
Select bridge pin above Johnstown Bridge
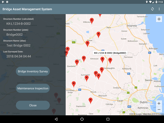click(x=74, y=84)
